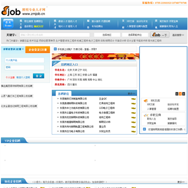Open 薪酬福利 in the nav bar
The width and height of the screenshot is (188, 188).
(x=164, y=27)
